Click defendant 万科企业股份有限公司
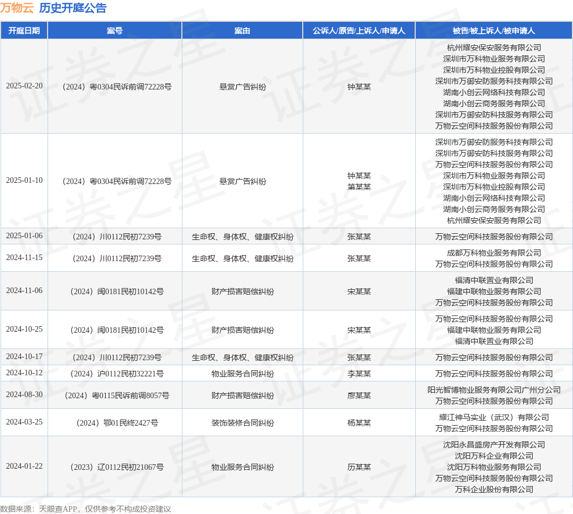Screen dimensions: 573x514 494,489
